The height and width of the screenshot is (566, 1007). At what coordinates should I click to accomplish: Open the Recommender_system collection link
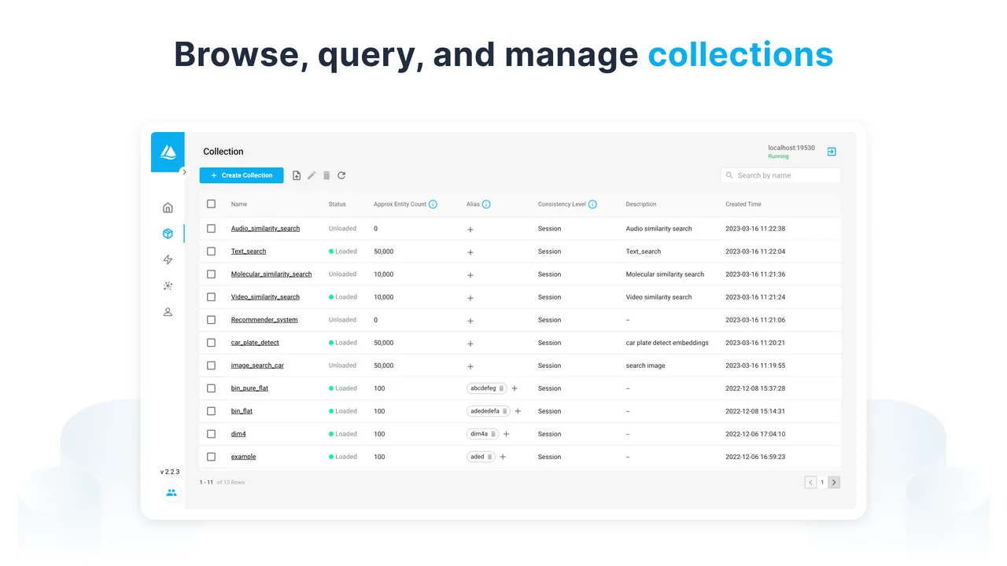click(x=264, y=320)
